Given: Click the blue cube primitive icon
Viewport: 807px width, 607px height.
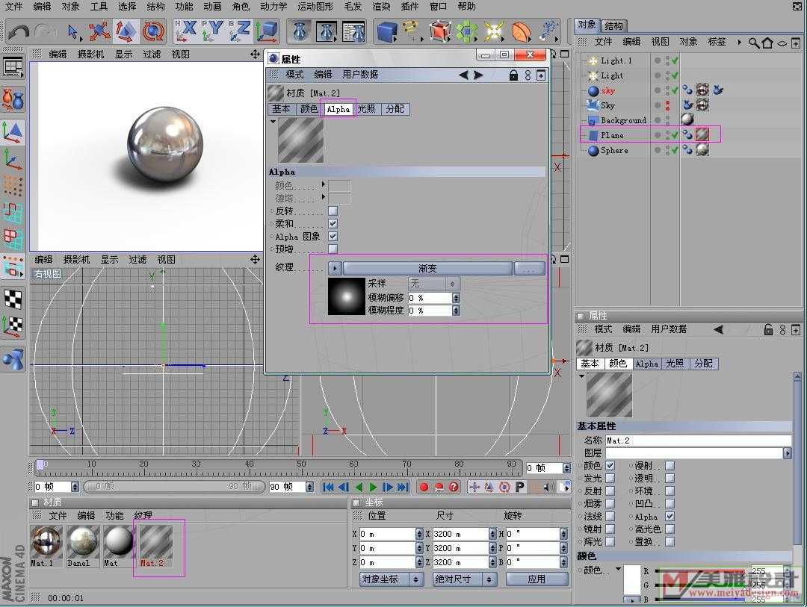Looking at the screenshot, I should (386, 31).
